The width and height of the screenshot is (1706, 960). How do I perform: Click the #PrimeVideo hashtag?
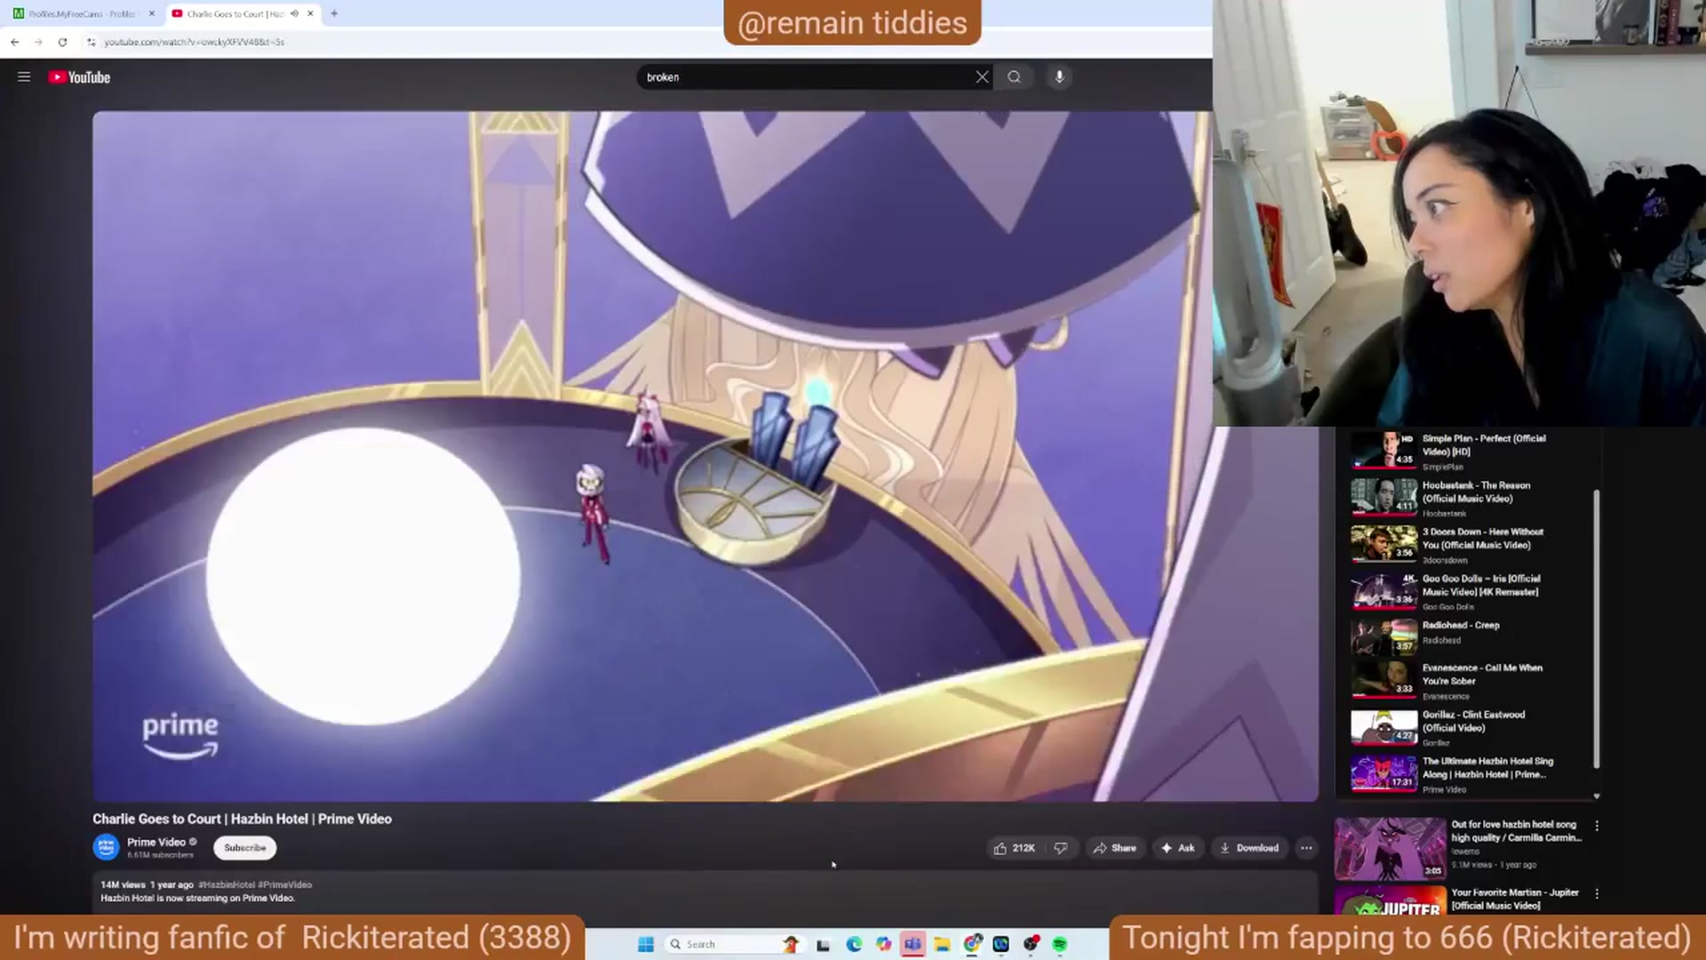[285, 884]
